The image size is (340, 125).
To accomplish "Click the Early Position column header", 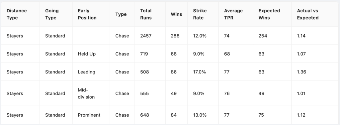I will point(87,14).
